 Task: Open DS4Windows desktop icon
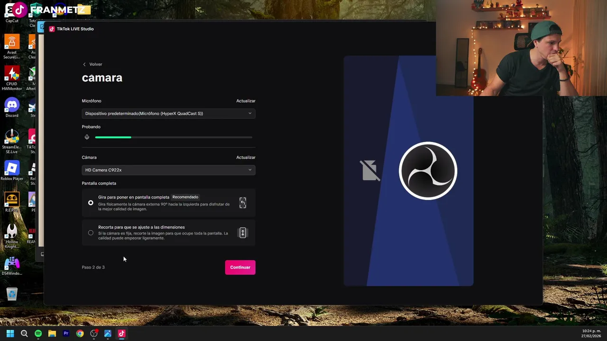[x=12, y=265]
